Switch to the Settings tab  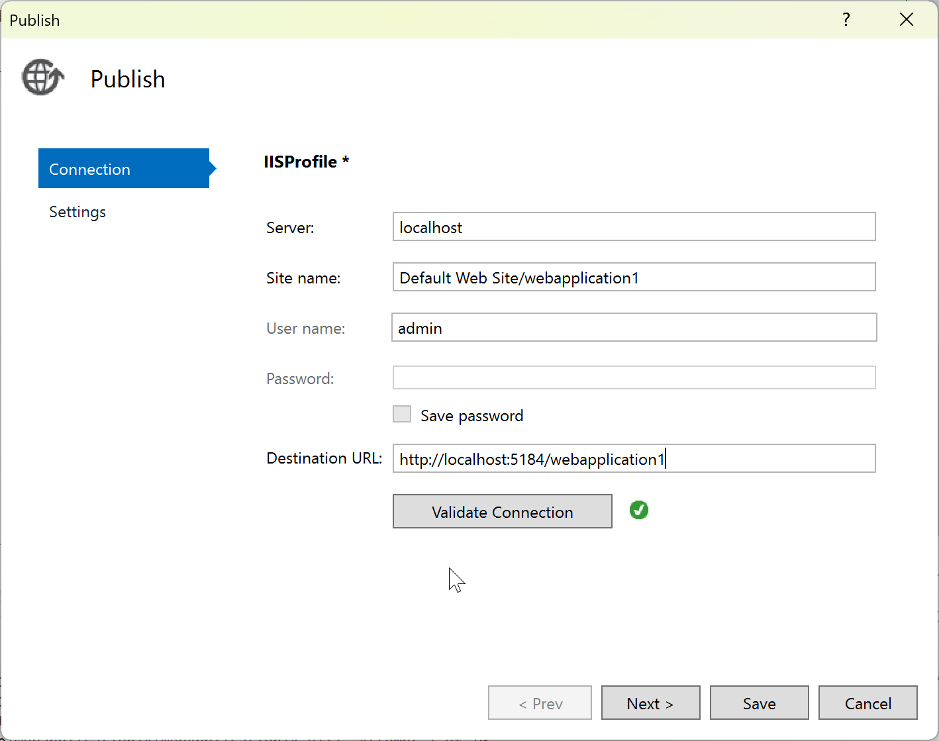click(77, 211)
